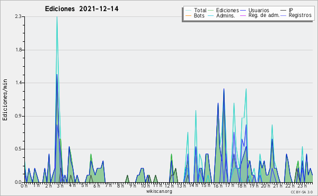Click the 12 h x-axis label
318x196 pixels.
[x=169, y=185]
